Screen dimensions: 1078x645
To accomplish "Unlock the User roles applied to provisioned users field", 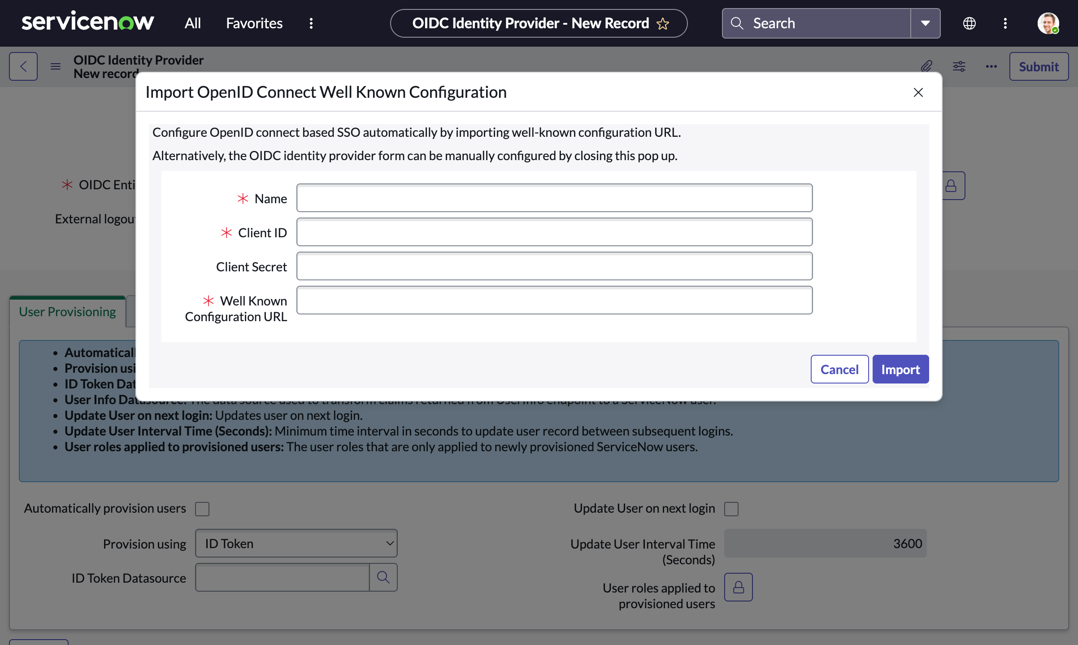I will click(738, 587).
